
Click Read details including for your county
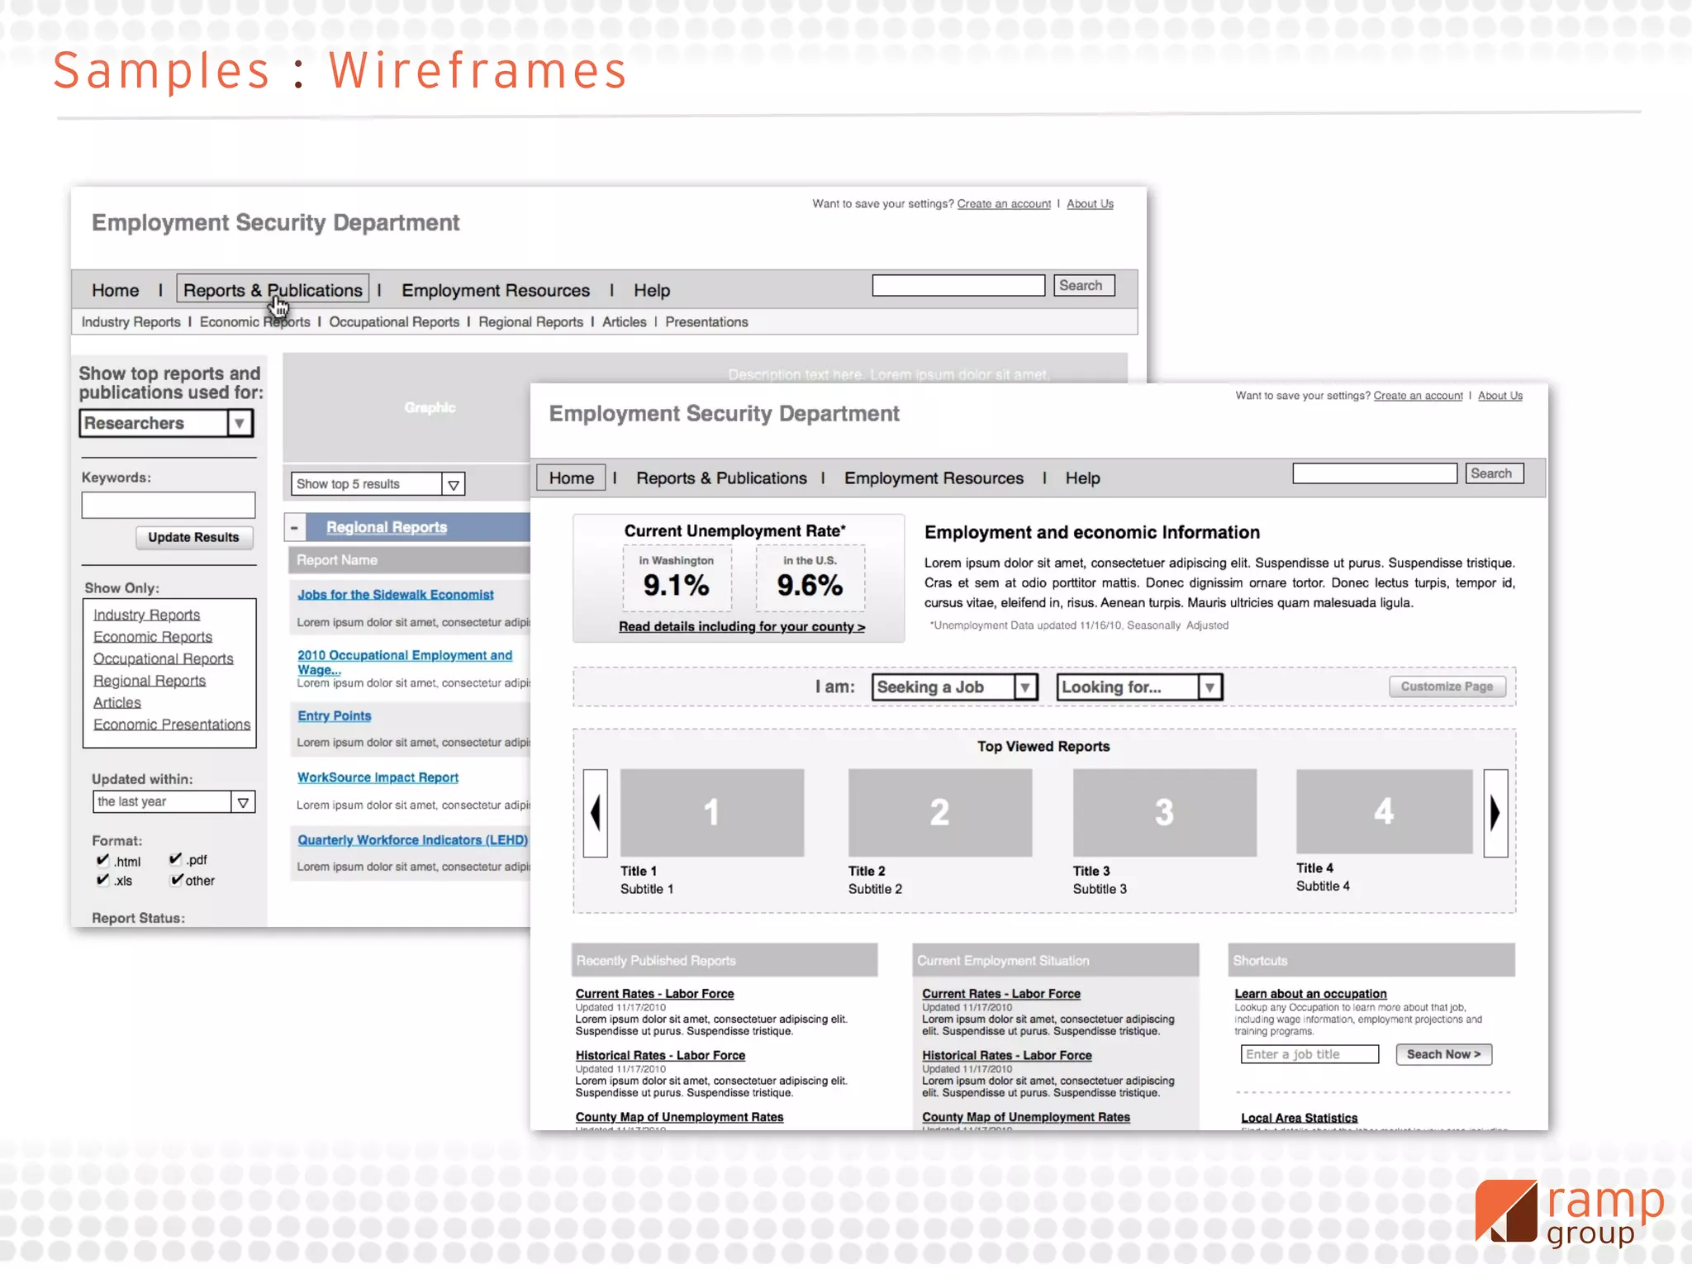pos(742,627)
